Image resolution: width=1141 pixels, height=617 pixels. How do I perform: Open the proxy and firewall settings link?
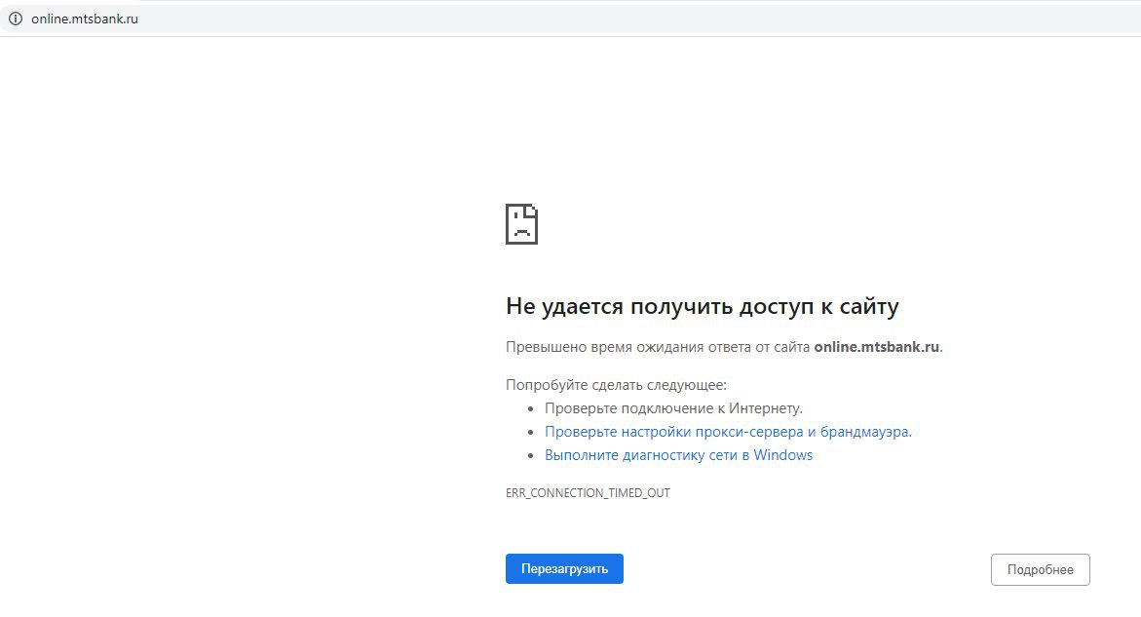728,432
